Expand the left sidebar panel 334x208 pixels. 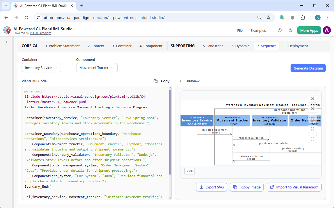click(6, 43)
